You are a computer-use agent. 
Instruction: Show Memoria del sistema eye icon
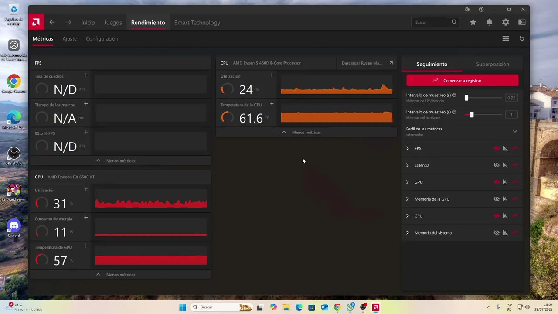497,232
